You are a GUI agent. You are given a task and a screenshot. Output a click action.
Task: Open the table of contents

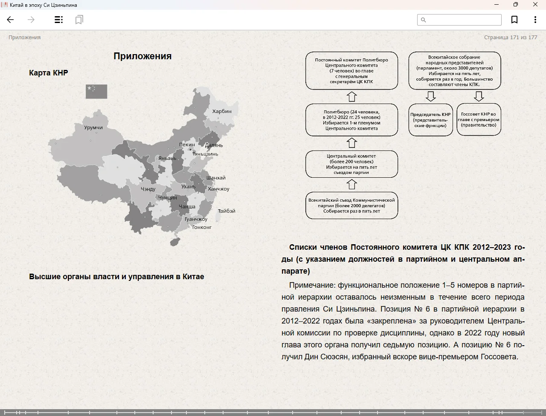tap(59, 20)
